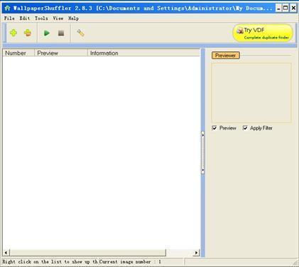Close the WallpaperShuffler window
This screenshot has width=299, height=267.
(293, 9)
